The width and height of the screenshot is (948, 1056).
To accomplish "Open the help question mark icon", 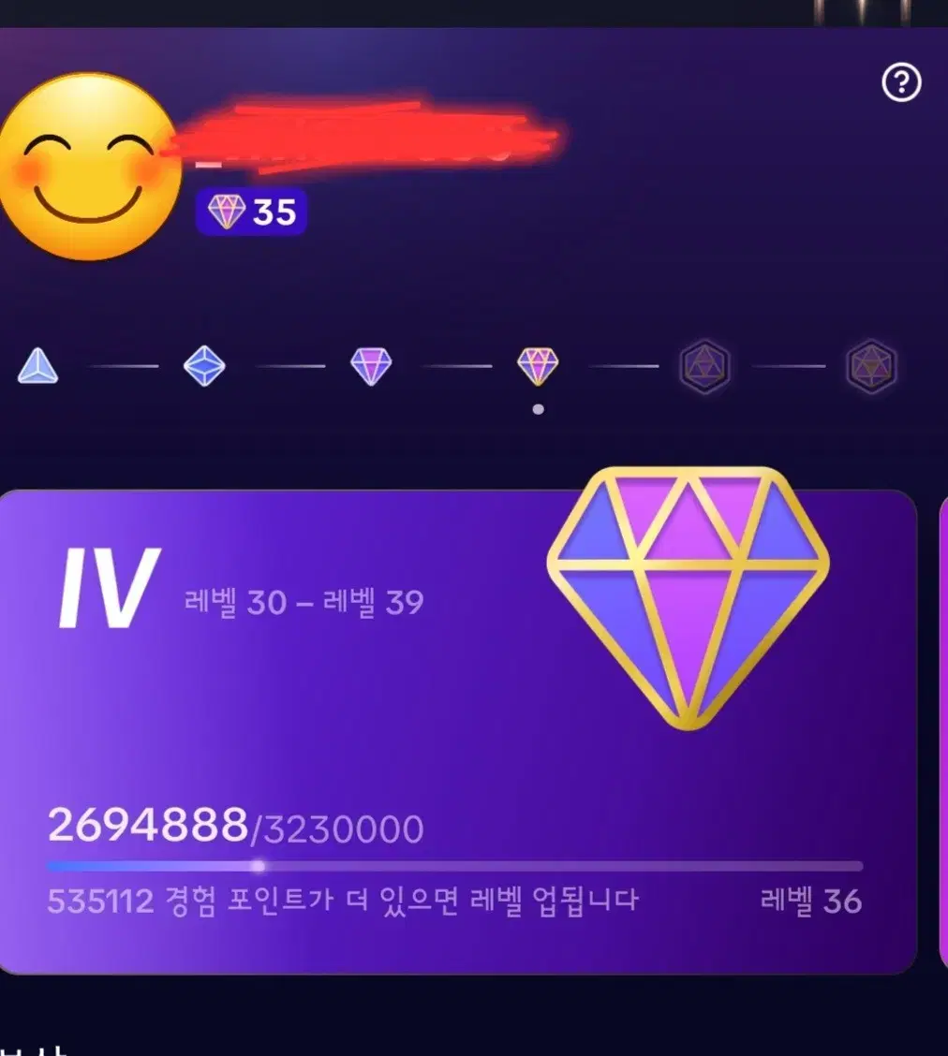I will (x=901, y=82).
